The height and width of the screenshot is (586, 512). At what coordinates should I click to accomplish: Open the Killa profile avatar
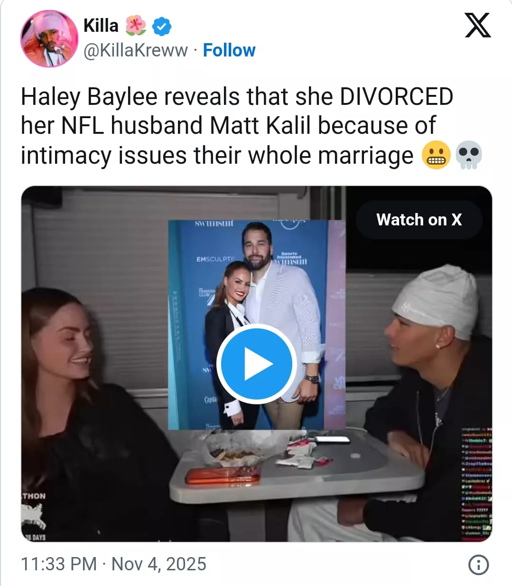pyautogui.click(x=49, y=38)
